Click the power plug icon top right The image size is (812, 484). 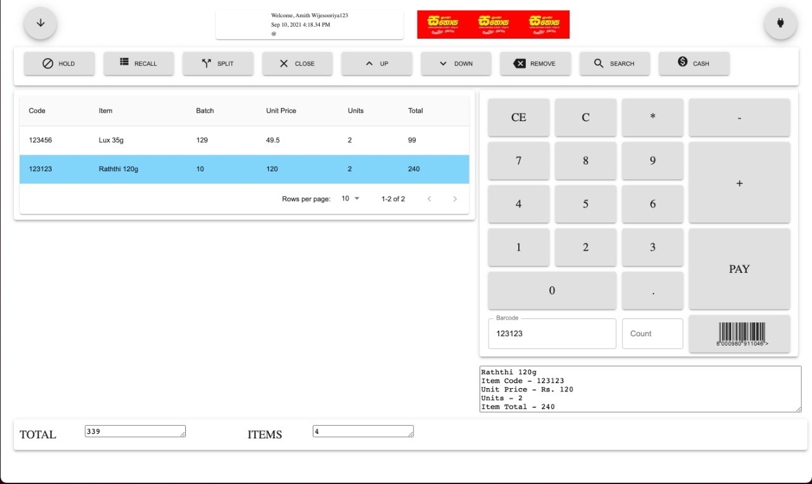point(780,23)
